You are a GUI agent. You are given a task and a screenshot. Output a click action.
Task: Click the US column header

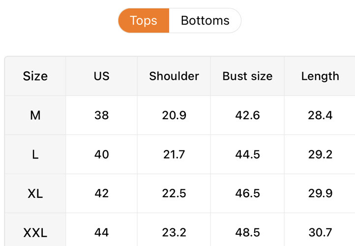coord(102,76)
